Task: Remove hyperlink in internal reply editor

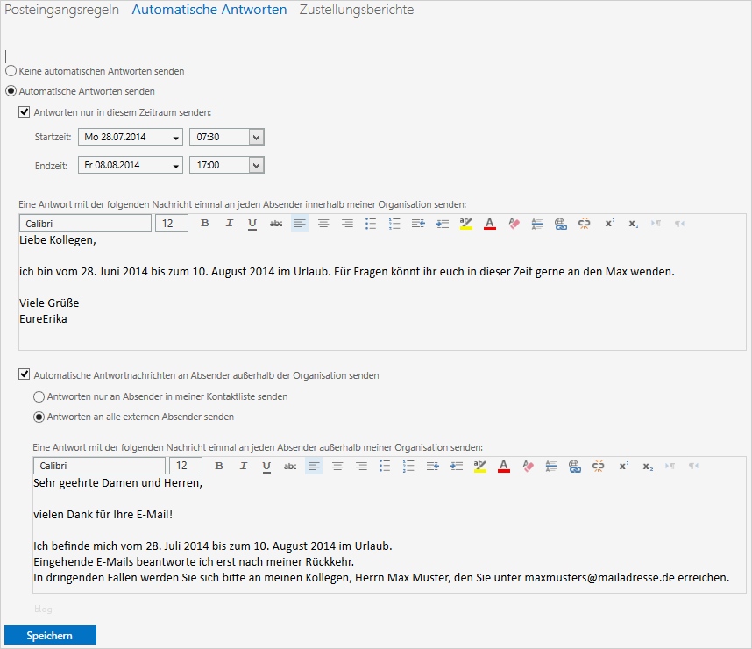Action: (x=584, y=224)
